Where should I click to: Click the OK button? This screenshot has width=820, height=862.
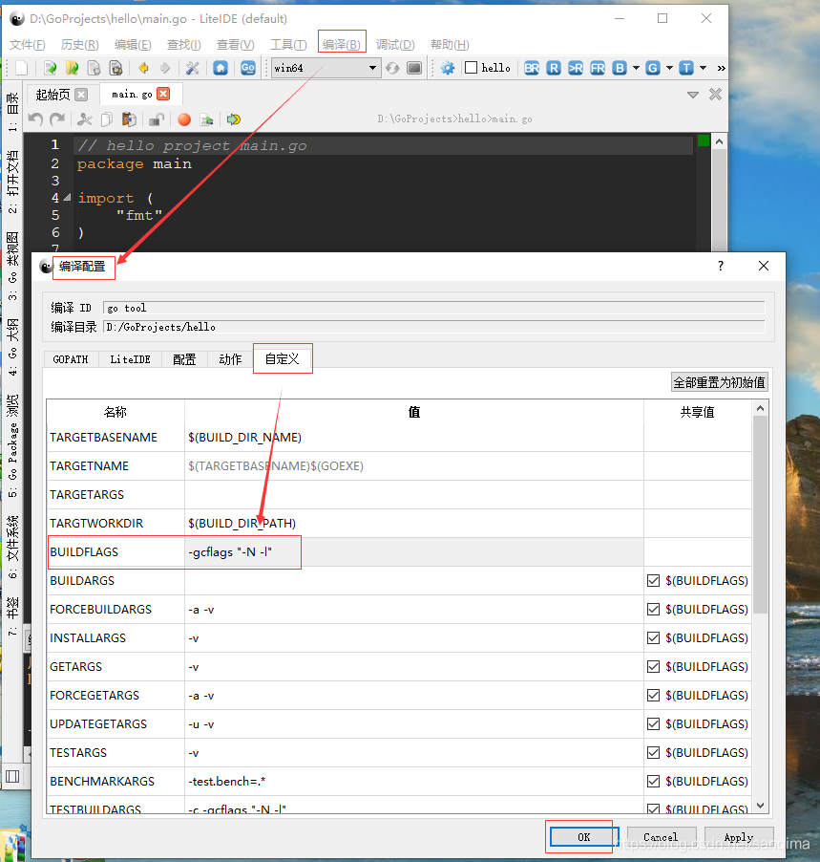point(584,837)
